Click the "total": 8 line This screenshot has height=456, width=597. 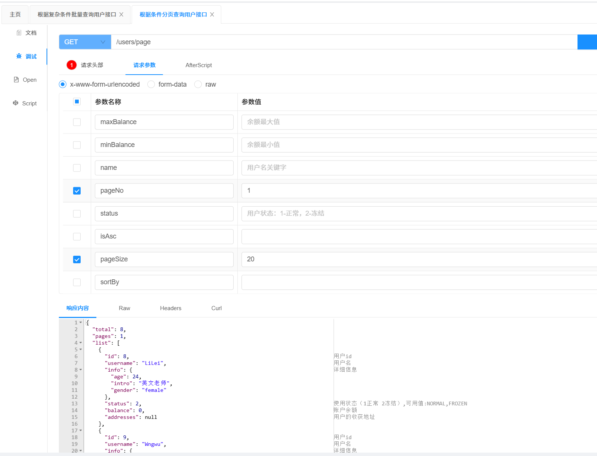(109, 329)
